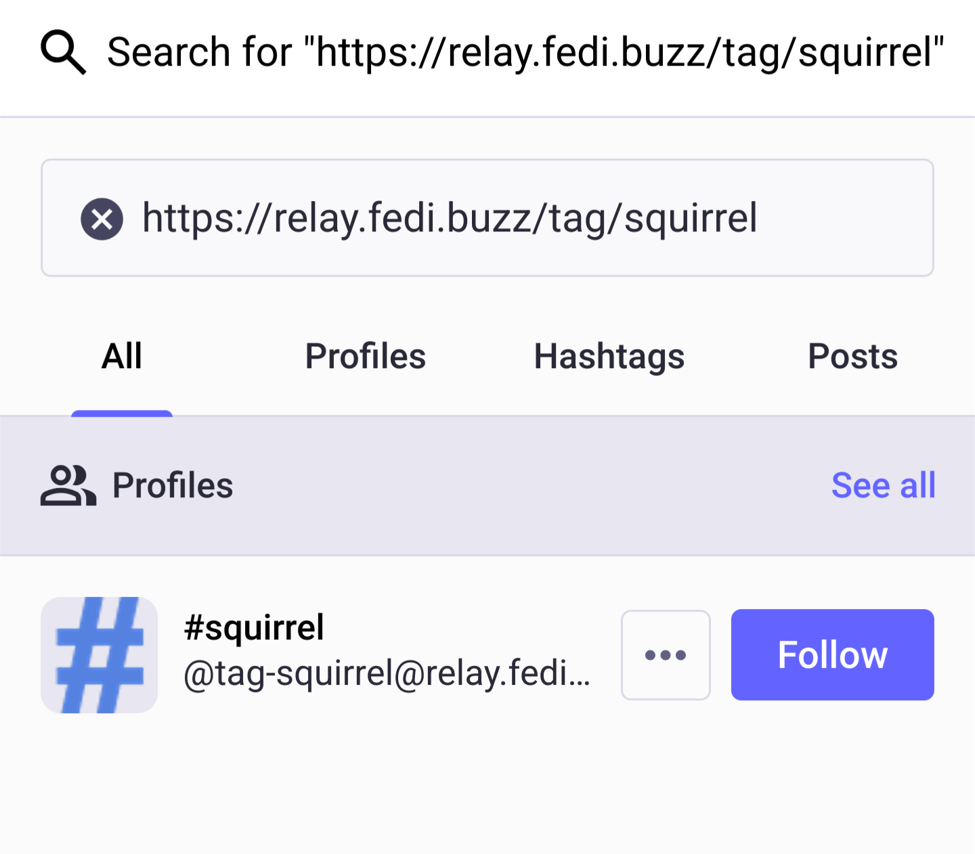Focus the relay.fedi.buzz URL search field
The width and height of the screenshot is (975, 854).
[x=450, y=219]
